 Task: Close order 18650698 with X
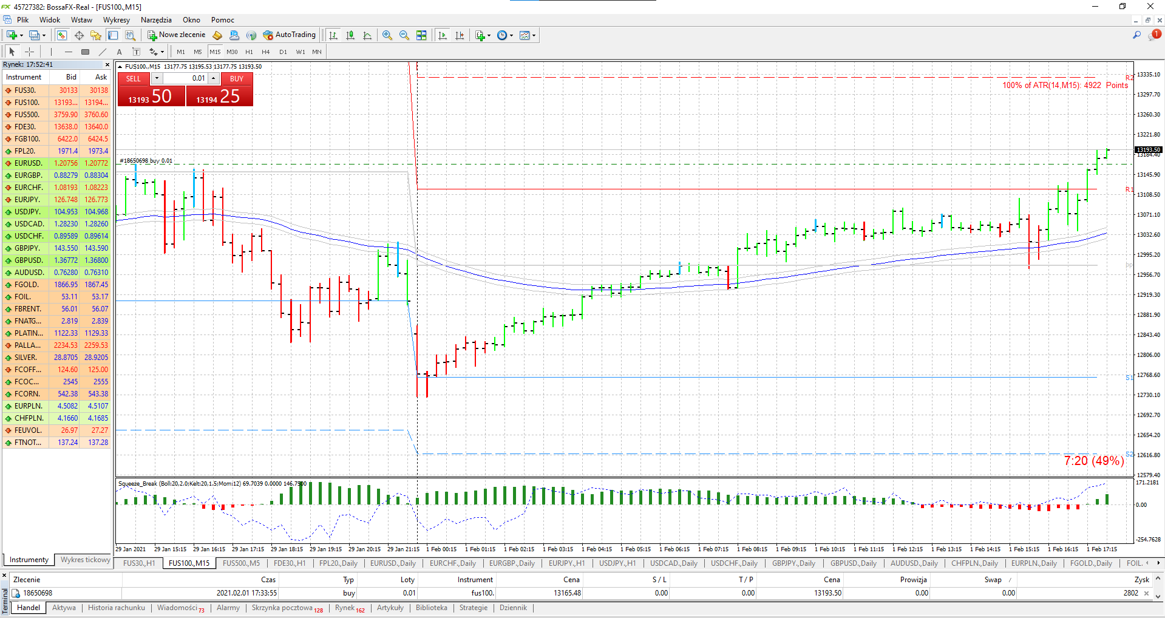click(x=1146, y=593)
